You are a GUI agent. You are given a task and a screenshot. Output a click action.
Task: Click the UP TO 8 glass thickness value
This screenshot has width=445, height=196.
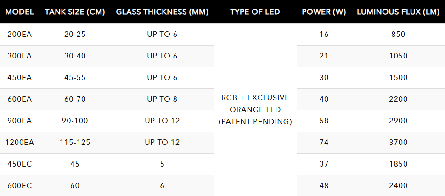click(x=162, y=99)
